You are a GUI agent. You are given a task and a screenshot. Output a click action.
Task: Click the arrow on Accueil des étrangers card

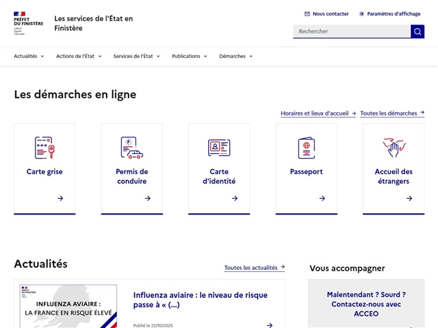pos(409,198)
